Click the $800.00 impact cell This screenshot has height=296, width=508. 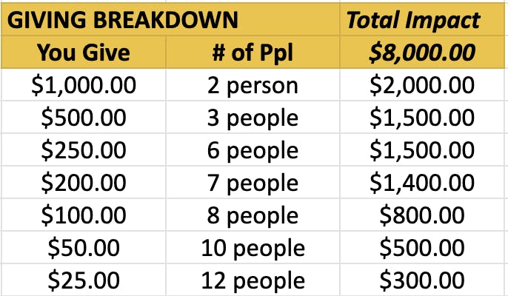[424, 215]
